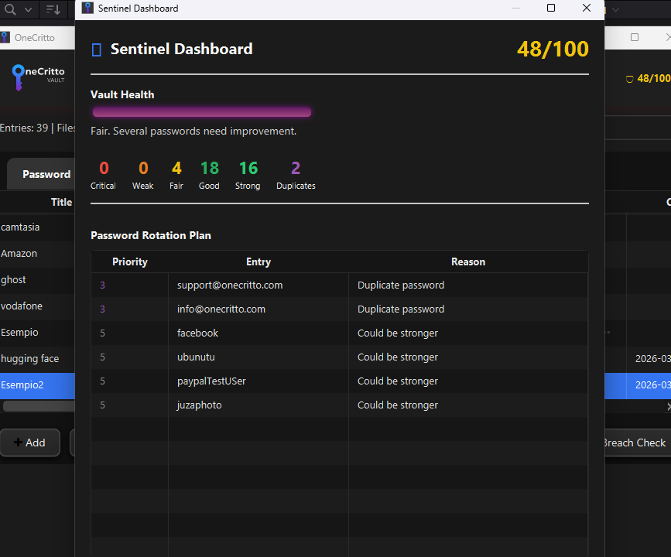This screenshot has width=671, height=557.
Task: Click the shield icon beside the 48/100 score
Action: coord(628,78)
